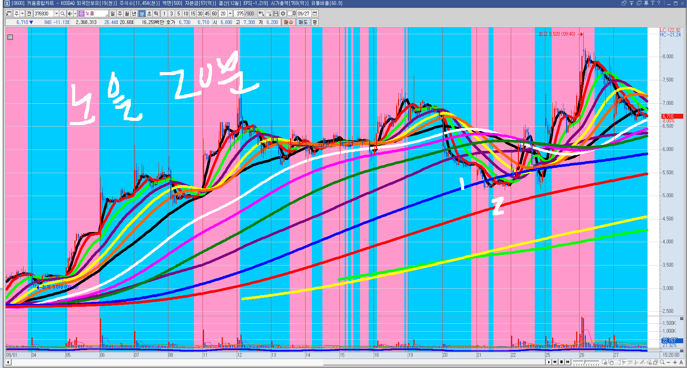Click the 매수 (buy) button

point(288,22)
